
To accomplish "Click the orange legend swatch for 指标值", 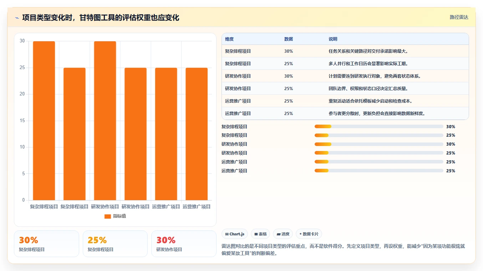I will click(108, 217).
